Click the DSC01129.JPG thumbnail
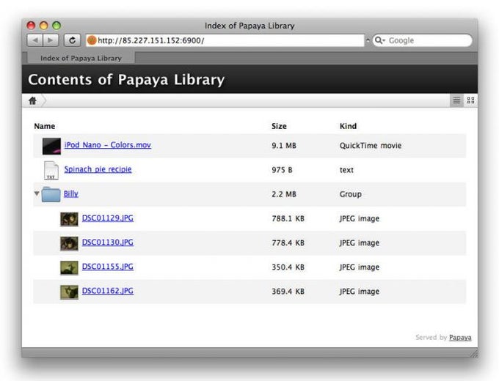 coord(69,219)
